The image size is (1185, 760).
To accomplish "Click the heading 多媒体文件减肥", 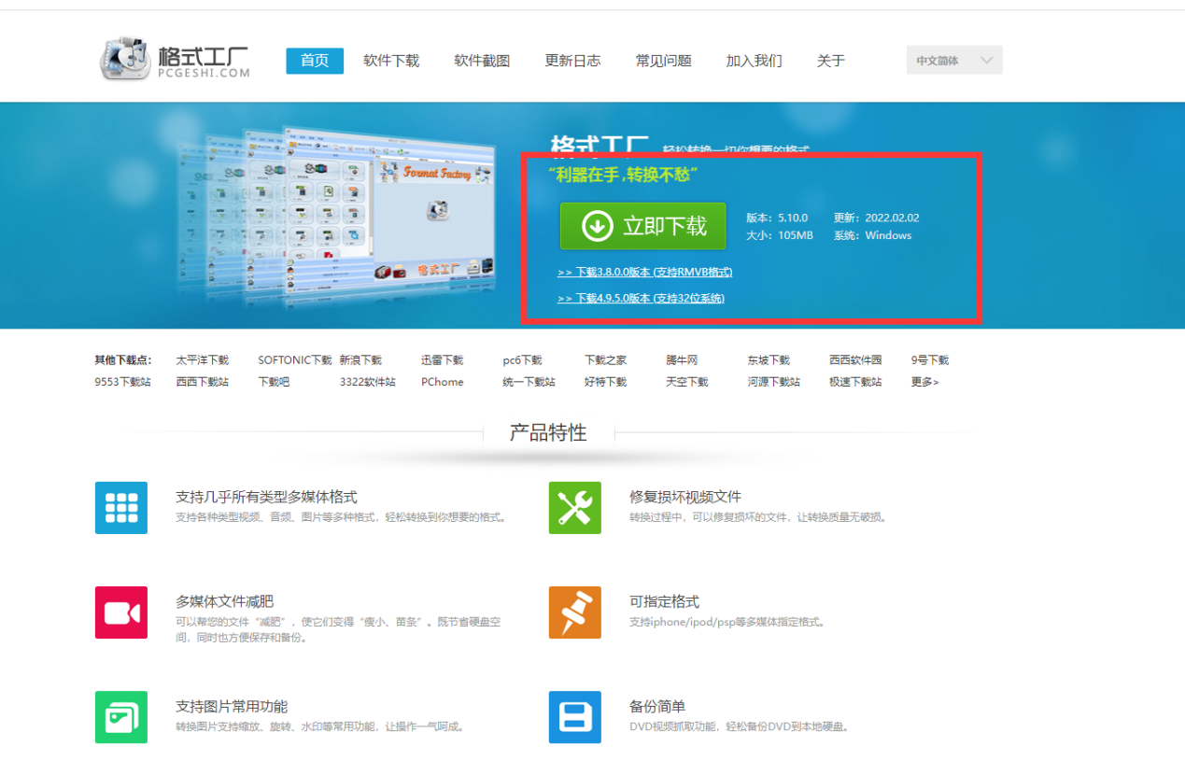I will (225, 601).
